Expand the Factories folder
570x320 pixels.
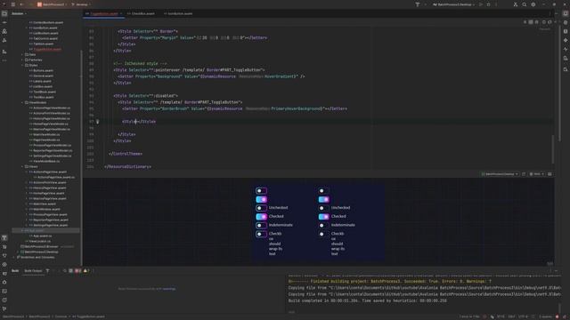22,60
